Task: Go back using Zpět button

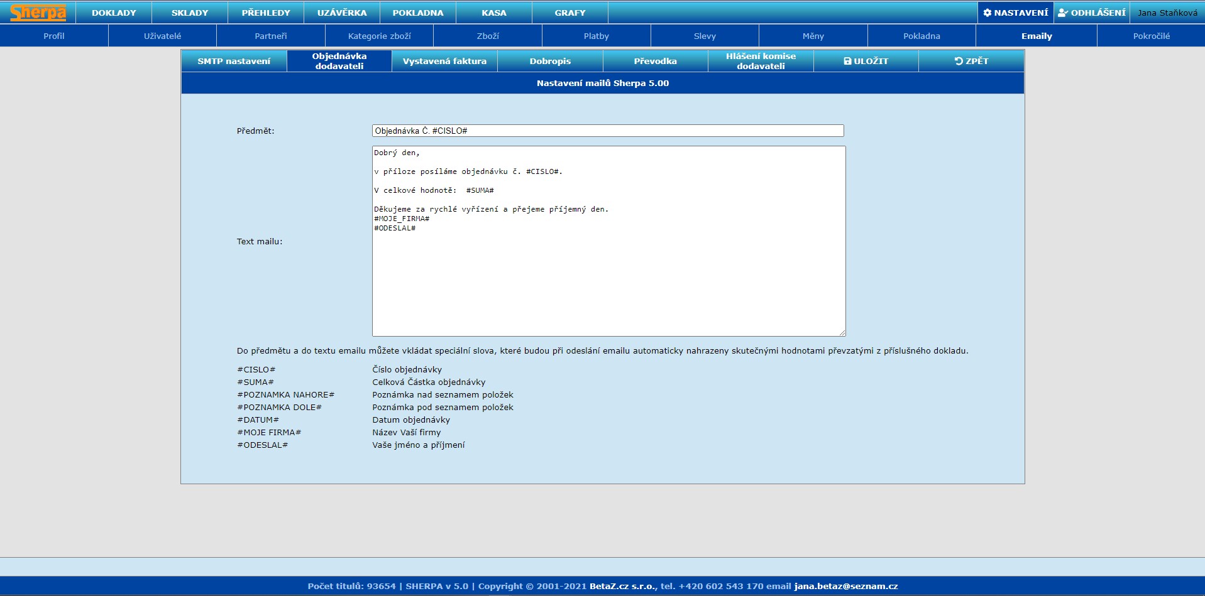Action: tap(971, 61)
